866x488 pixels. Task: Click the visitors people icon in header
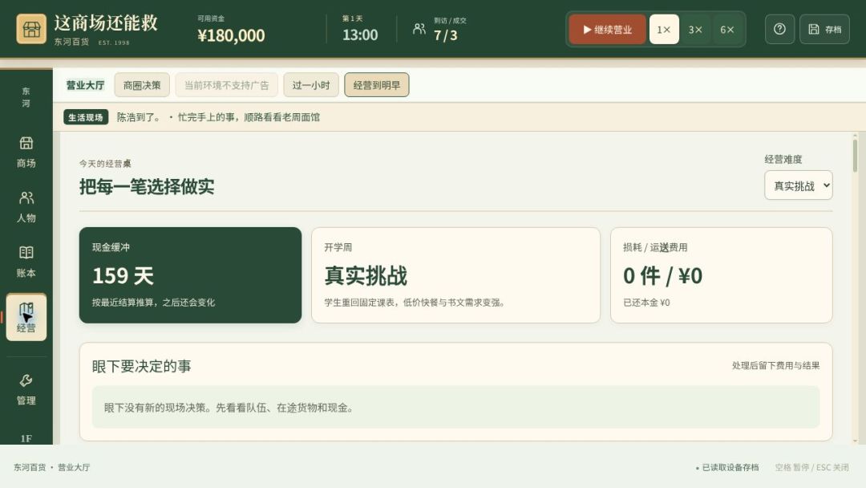[419, 29]
